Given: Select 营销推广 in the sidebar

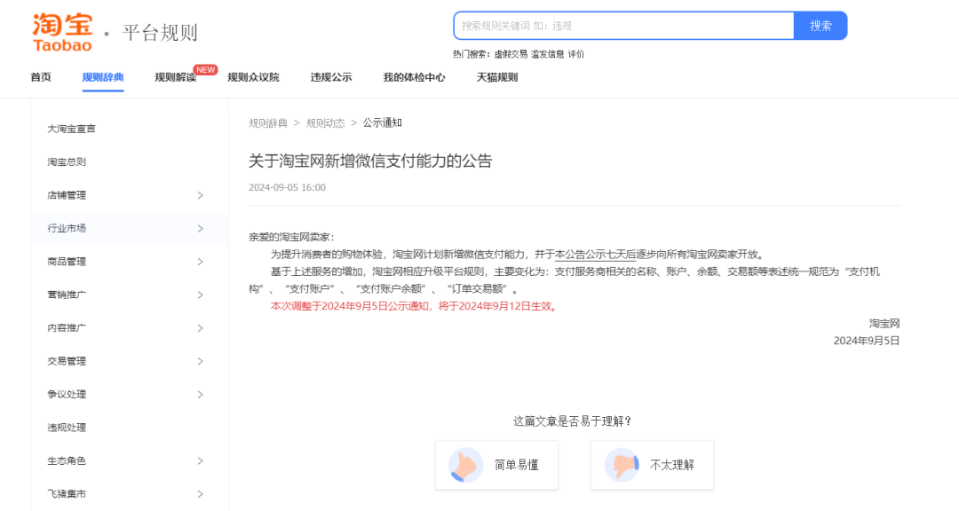Looking at the screenshot, I should point(67,295).
